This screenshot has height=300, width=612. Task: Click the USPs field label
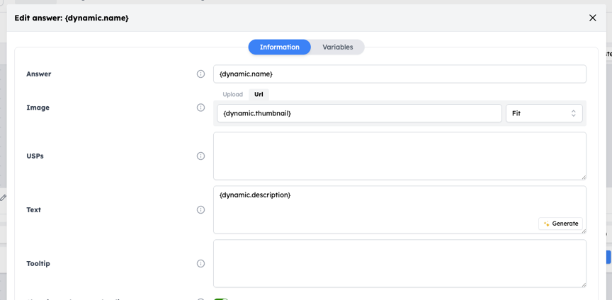click(35, 156)
